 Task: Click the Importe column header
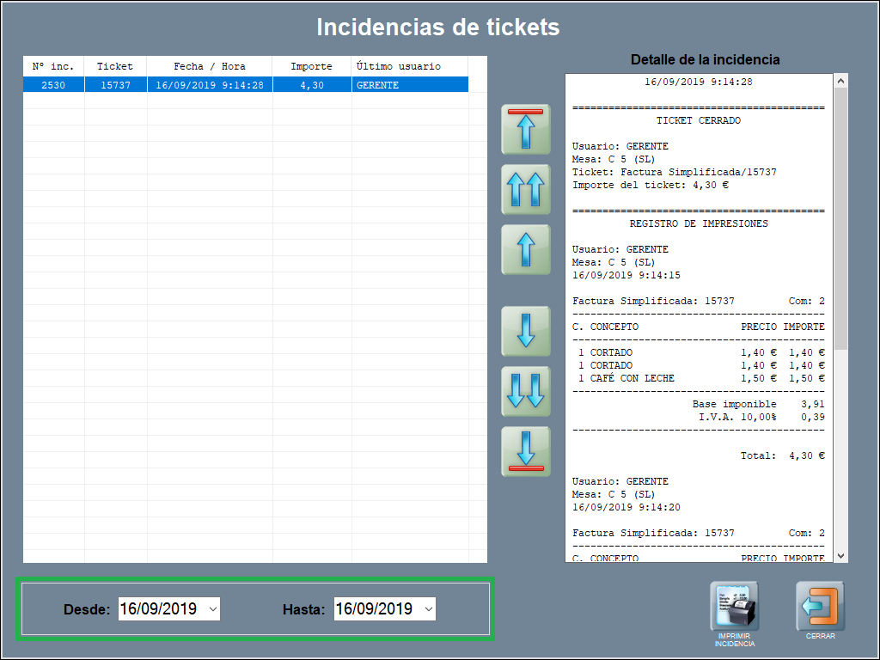pos(311,66)
